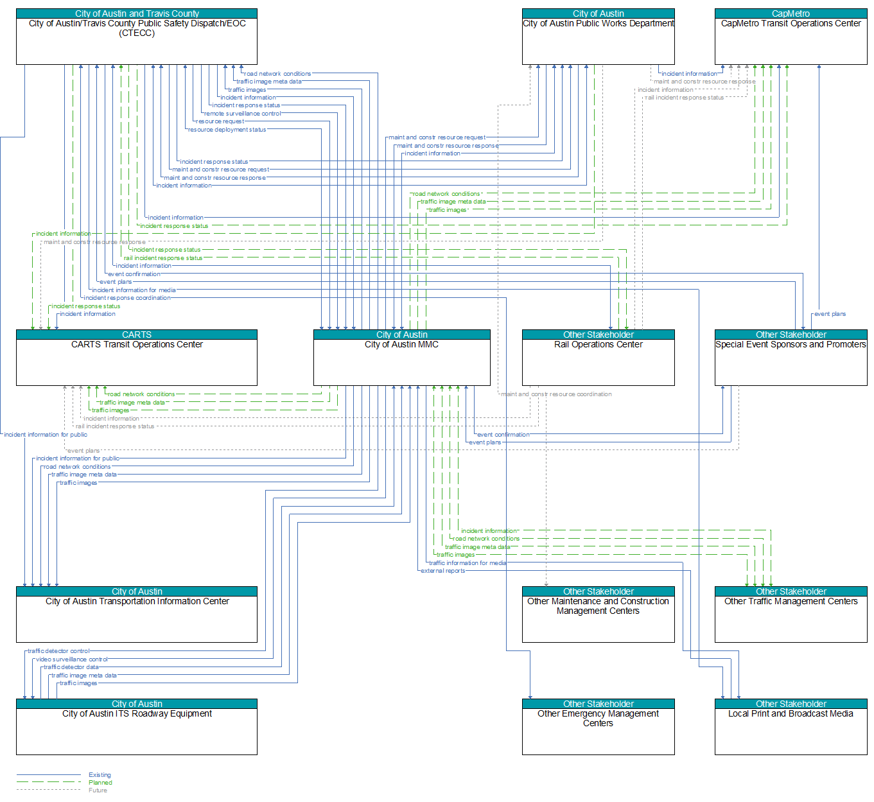
Task: Select Special Event Sponsors and Promoters node
Action: pyautogui.click(x=791, y=357)
